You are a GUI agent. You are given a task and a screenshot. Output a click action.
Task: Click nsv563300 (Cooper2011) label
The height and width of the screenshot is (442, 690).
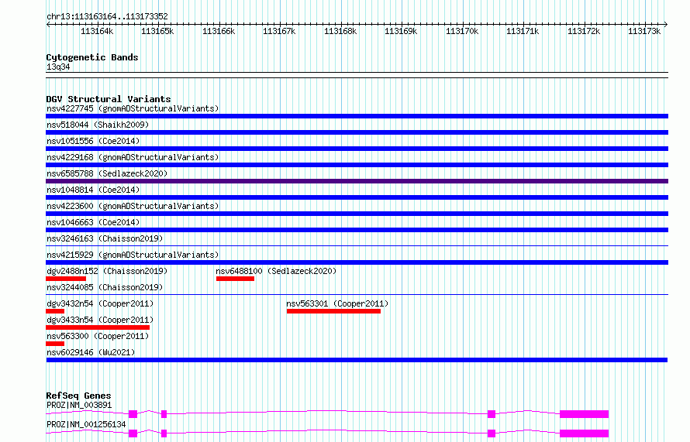point(98,336)
